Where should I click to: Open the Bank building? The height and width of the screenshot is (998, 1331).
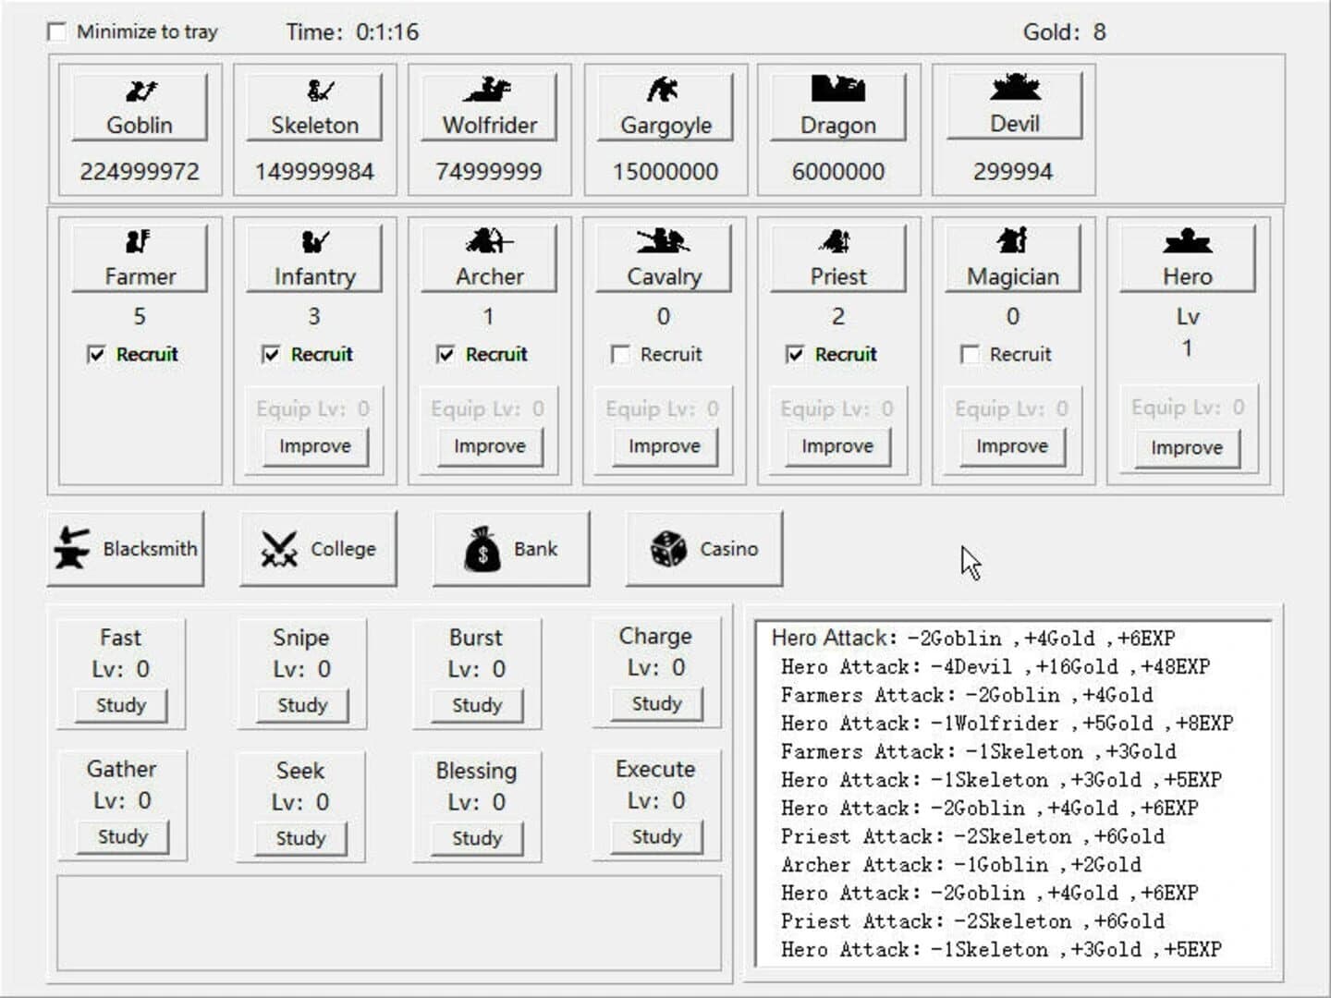tap(510, 547)
